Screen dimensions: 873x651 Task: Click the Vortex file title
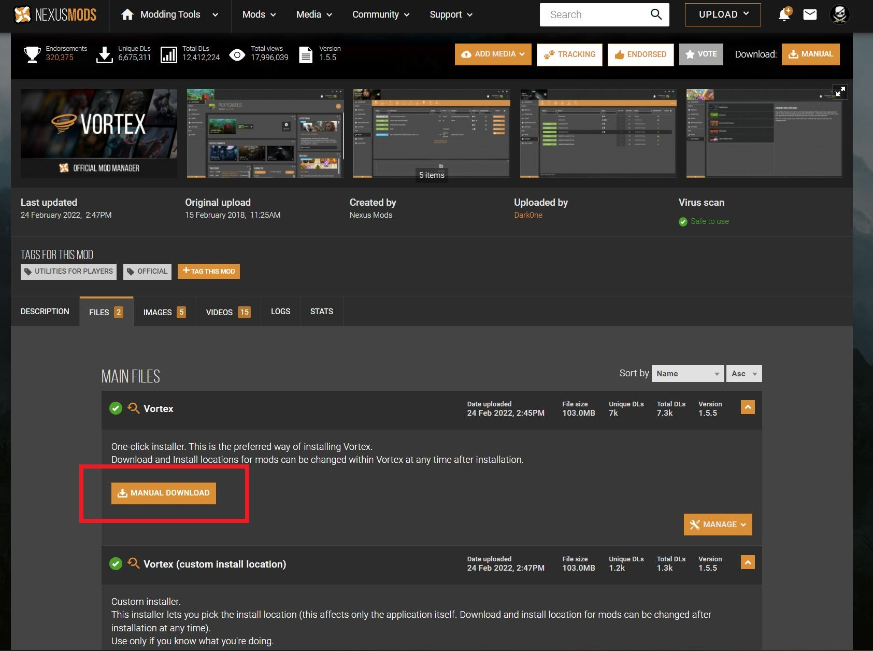tap(159, 408)
